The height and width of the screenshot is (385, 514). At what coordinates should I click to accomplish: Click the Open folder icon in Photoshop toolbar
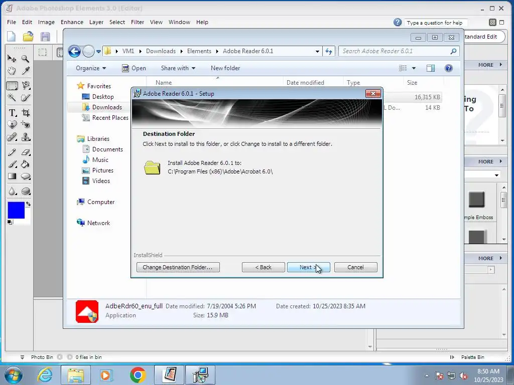pos(28,36)
